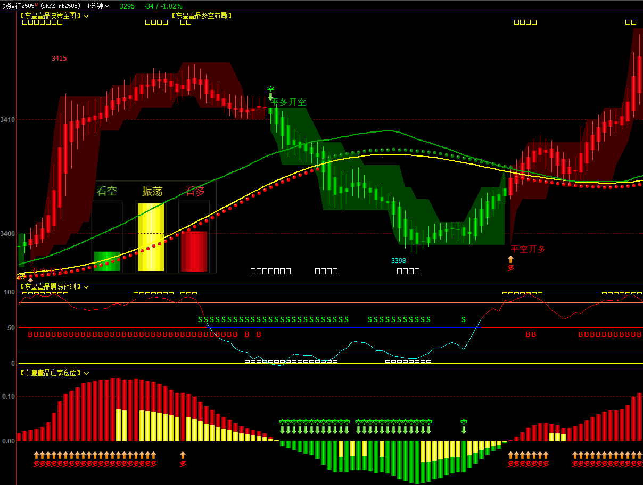643x485 pixels.
Task: Click the 看空 sentiment label
Action: (x=106, y=191)
